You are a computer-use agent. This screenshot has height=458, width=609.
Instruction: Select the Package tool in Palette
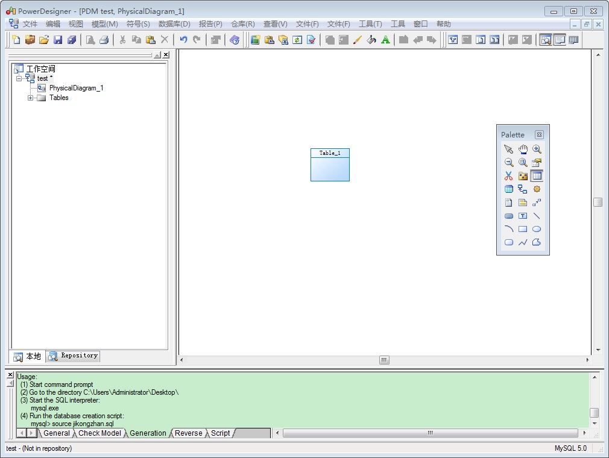coord(523,176)
